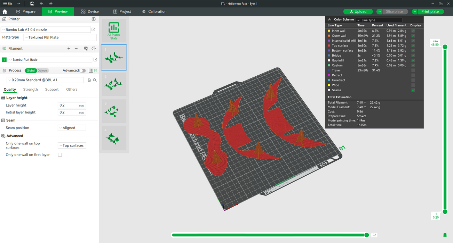Open printer settings gear icon
The image size is (453, 243).
[x=94, y=19]
